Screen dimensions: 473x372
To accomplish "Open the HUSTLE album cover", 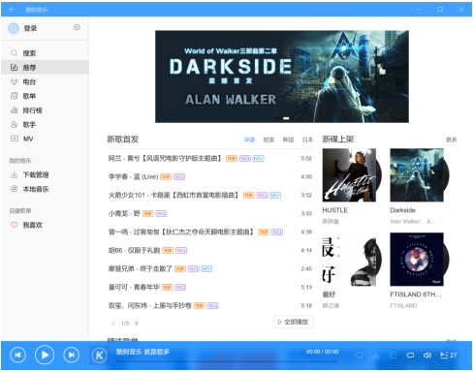I will pos(349,175).
